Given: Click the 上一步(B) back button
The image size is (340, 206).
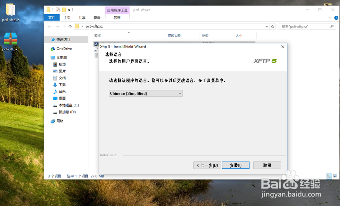Looking at the screenshot, I should [207, 165].
